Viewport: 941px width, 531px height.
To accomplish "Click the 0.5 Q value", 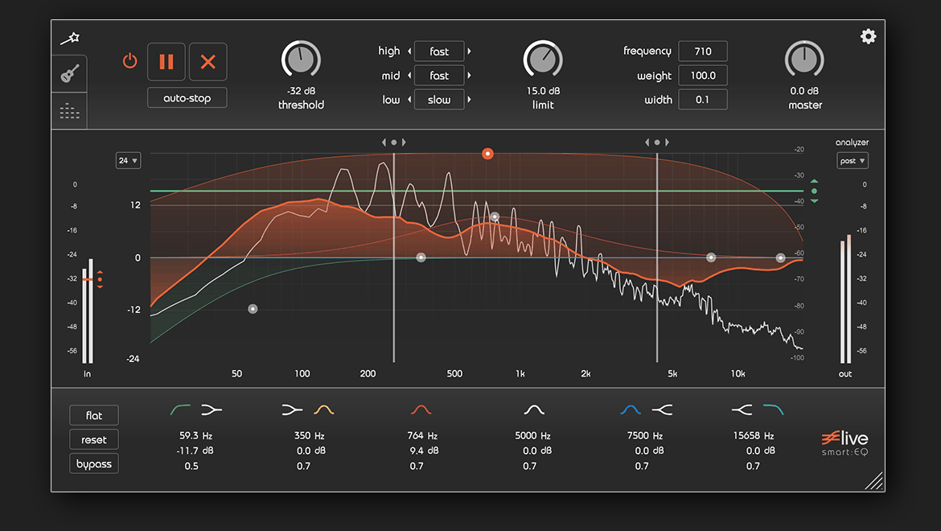I will [x=191, y=466].
